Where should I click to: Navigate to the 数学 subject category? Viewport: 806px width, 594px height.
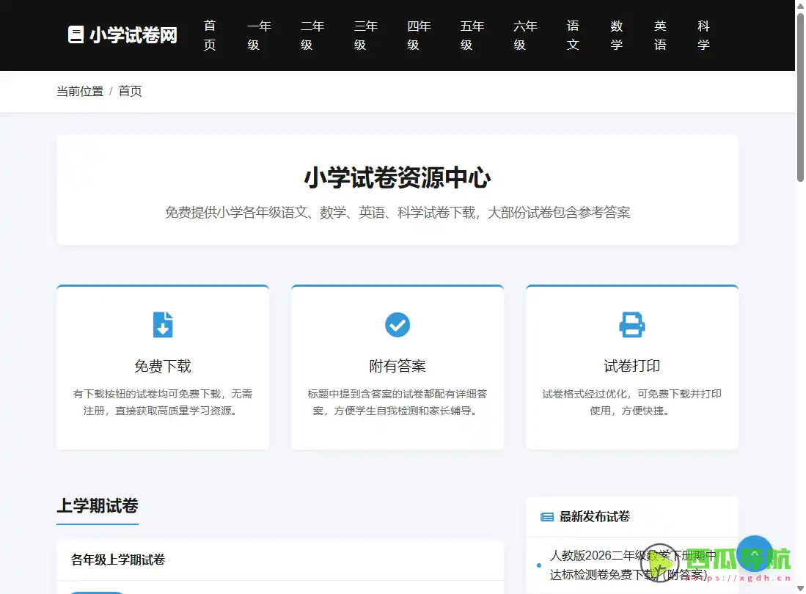[x=617, y=34]
